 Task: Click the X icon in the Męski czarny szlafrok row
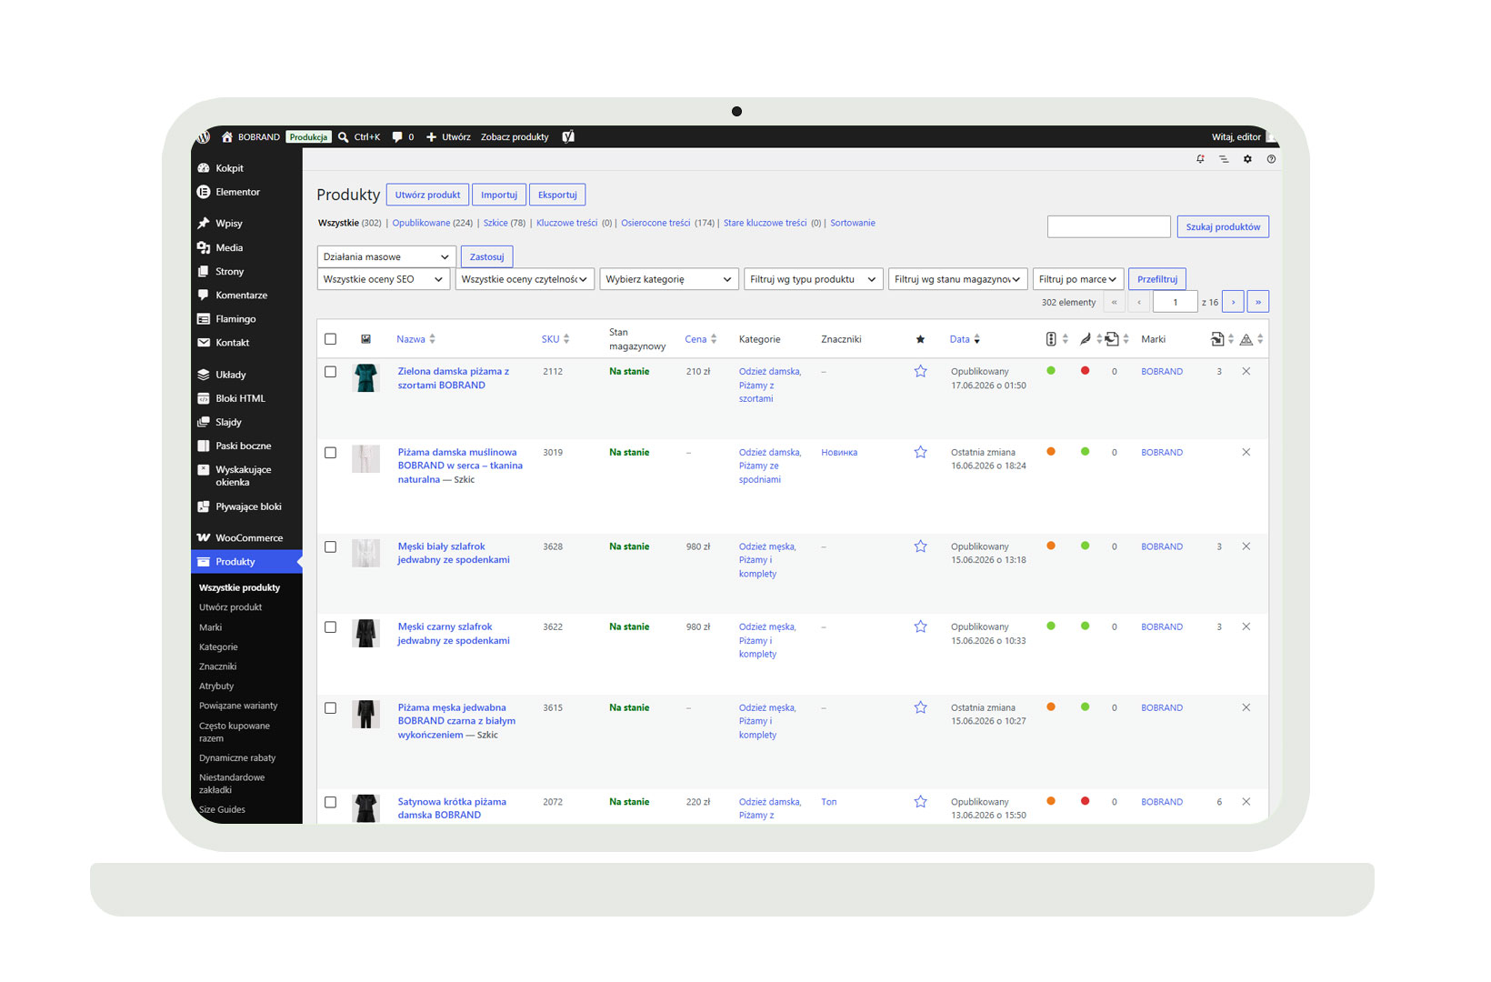(x=1246, y=626)
